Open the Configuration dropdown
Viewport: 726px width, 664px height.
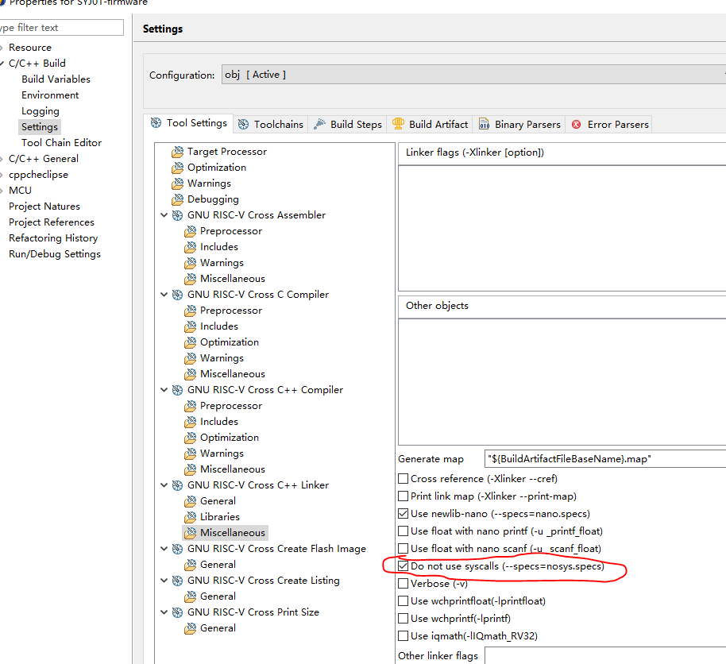coord(473,75)
